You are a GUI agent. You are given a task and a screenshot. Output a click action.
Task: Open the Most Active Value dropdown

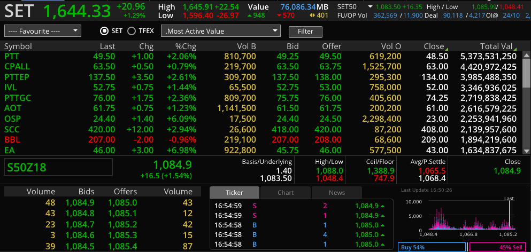pyautogui.click(x=221, y=31)
